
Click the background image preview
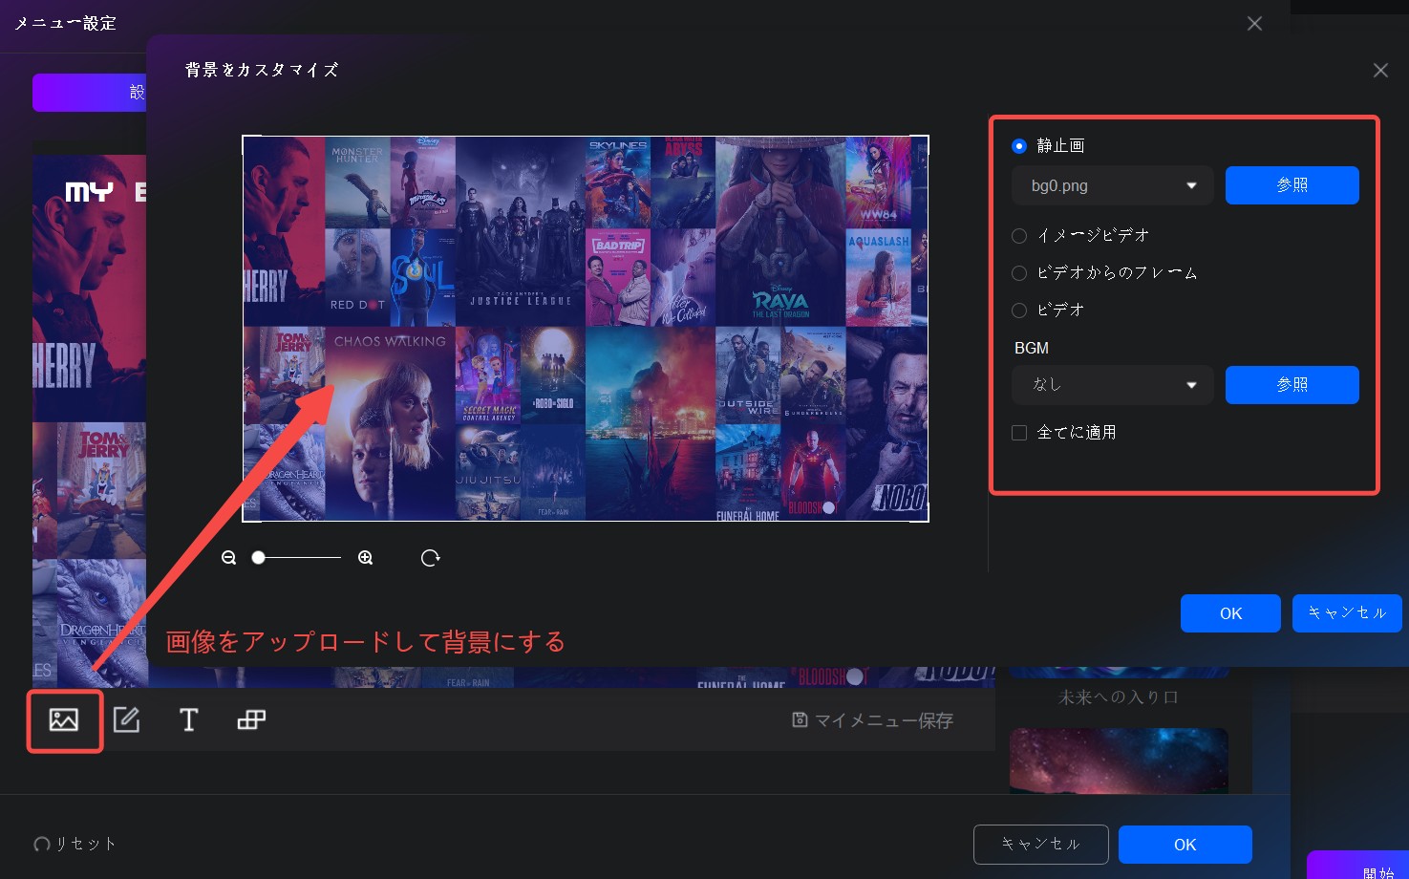point(586,329)
